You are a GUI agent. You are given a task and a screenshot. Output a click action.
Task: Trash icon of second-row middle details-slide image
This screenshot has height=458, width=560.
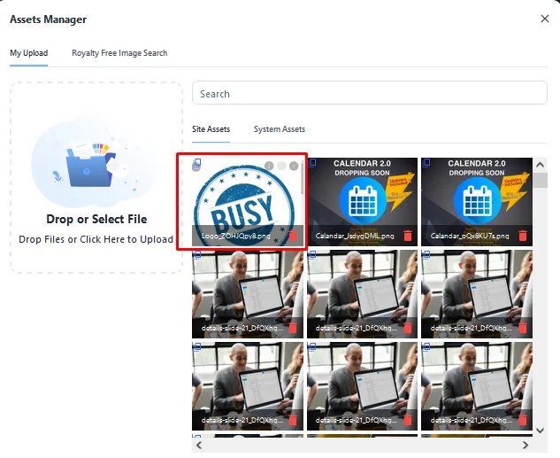click(408, 328)
